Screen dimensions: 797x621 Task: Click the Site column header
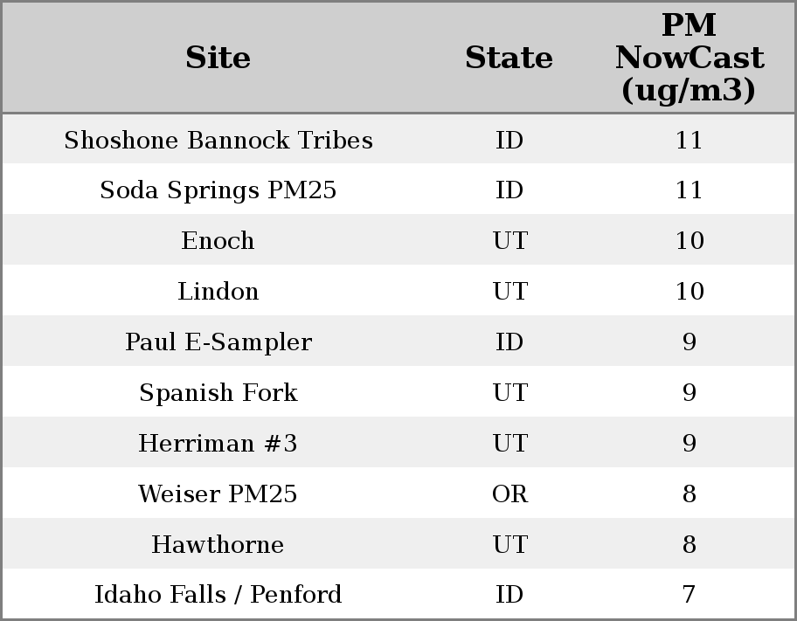[218, 58]
